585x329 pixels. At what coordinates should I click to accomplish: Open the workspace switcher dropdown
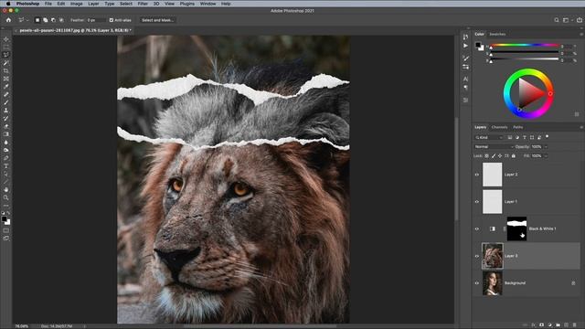567,20
